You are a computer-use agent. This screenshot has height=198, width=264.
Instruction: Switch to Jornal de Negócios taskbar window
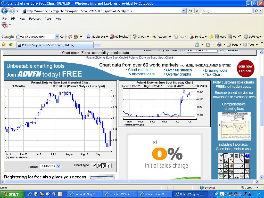84,194
